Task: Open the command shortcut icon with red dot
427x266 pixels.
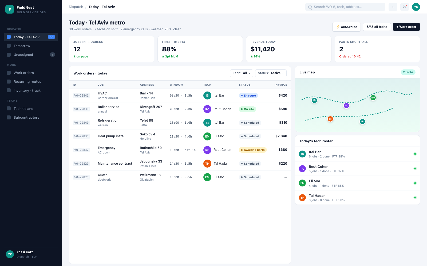Action: point(405,7)
